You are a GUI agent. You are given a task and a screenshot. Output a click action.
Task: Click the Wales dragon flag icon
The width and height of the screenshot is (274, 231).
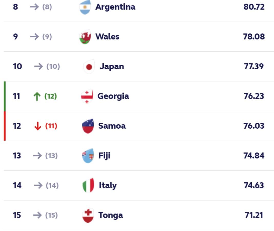[x=85, y=37]
